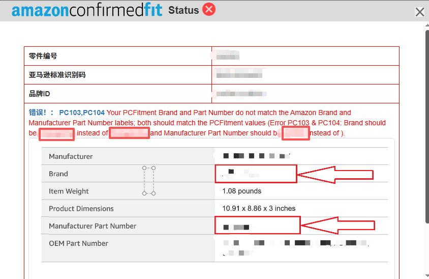Click the PC103,PC104 error code text
The width and height of the screenshot is (429, 279).
click(x=82, y=113)
